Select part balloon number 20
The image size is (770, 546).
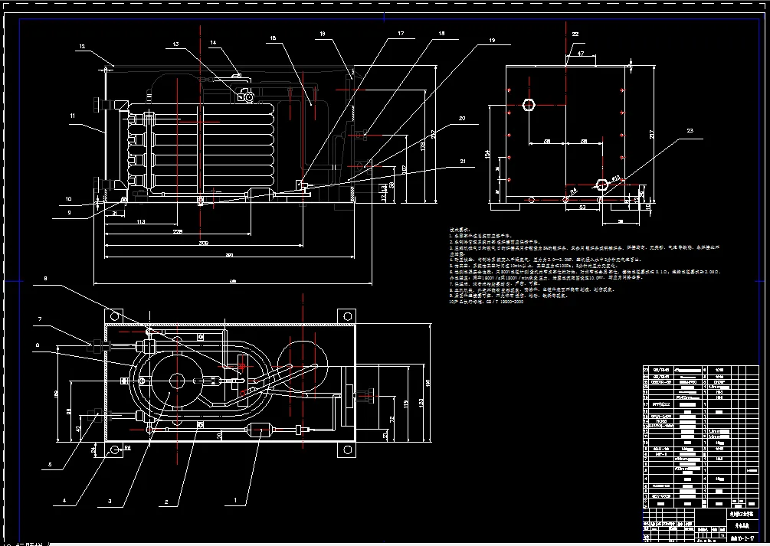pos(462,119)
